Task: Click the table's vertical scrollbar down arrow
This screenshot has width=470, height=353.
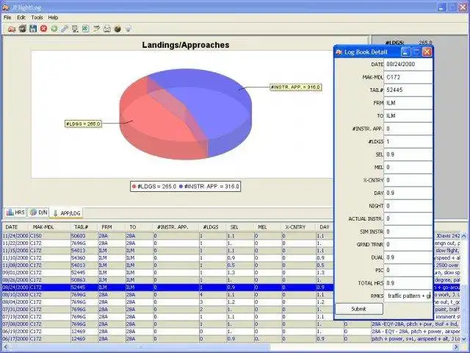Action: [463, 339]
